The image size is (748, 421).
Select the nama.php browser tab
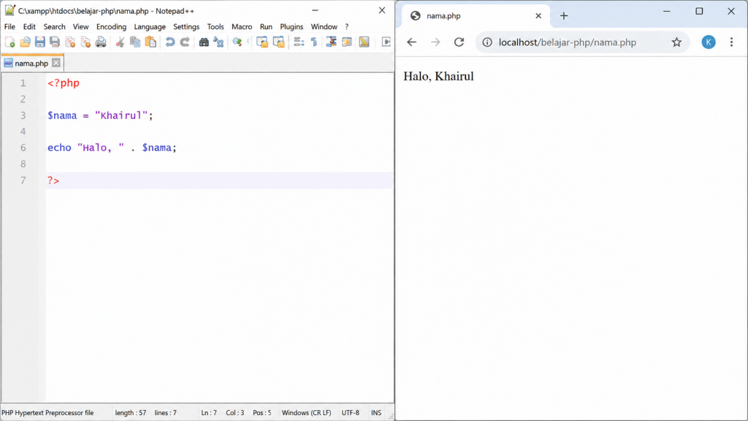[x=477, y=16]
